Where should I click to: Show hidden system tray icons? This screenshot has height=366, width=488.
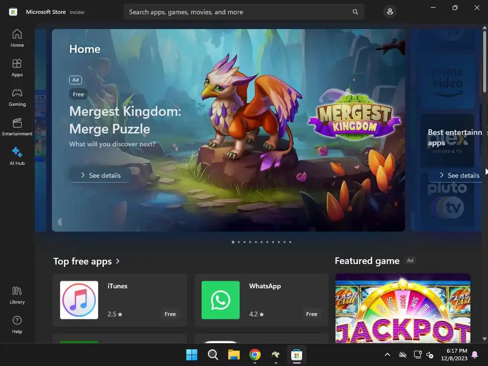click(387, 355)
